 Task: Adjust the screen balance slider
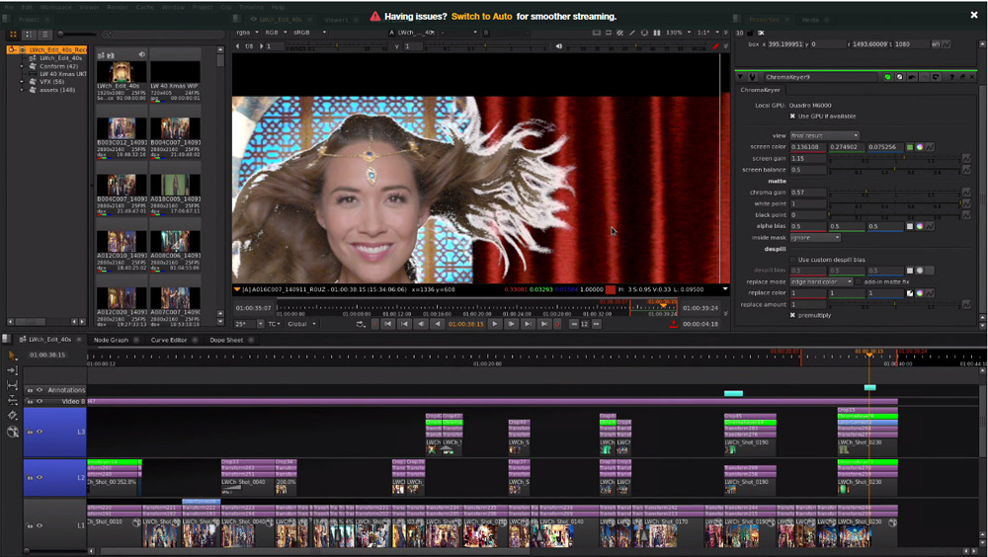(895, 170)
